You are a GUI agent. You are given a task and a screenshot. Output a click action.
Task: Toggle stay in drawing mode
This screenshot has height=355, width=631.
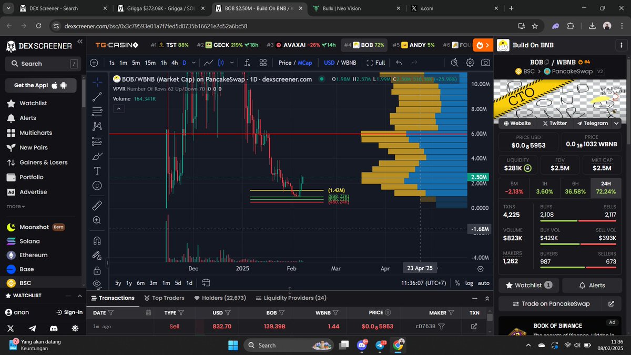(97, 255)
